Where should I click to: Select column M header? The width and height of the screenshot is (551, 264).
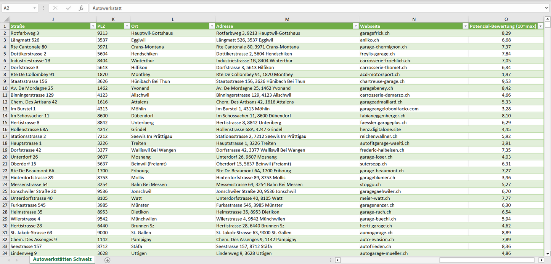coord(287,19)
